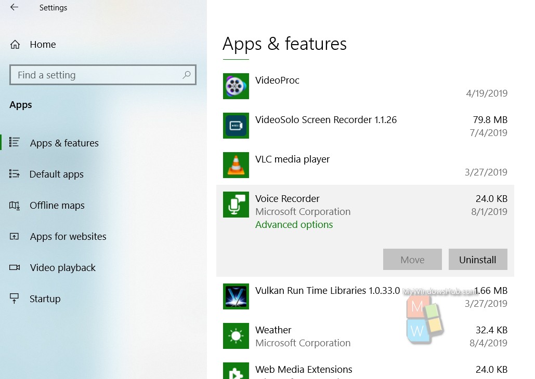
Task: Click the 32.4 KB size of Weather
Action: click(x=492, y=330)
